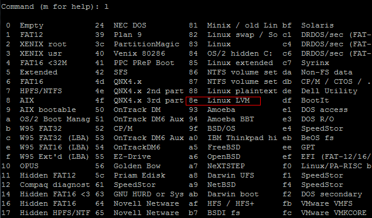Image resolution: width=372 pixels, height=218 pixels.
Task: Click the "GPT" entry
Action: pos(308,147)
